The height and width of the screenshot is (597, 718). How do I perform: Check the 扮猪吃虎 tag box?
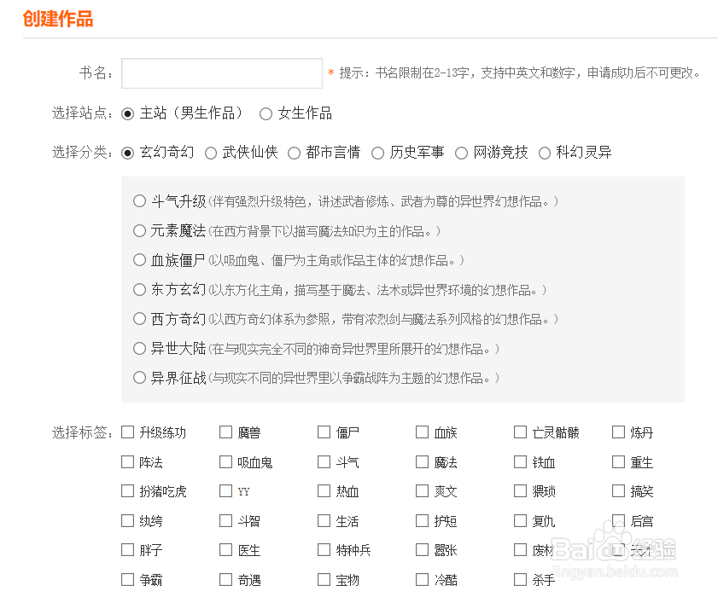128,491
